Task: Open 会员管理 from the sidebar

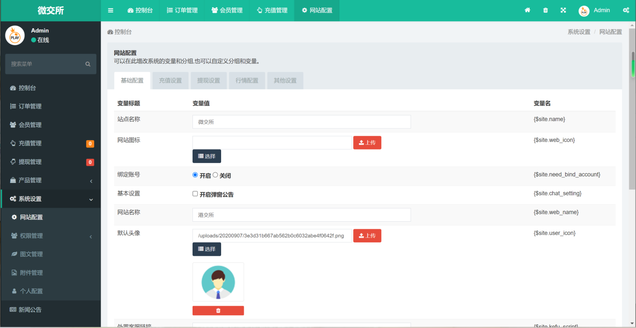Action: tap(30, 125)
